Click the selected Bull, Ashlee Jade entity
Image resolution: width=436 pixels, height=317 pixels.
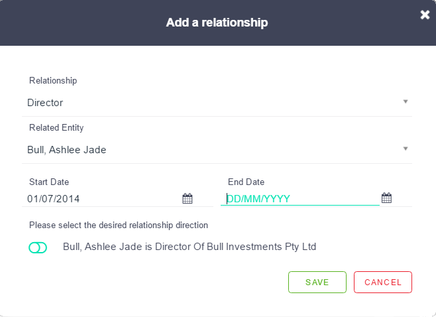click(67, 150)
